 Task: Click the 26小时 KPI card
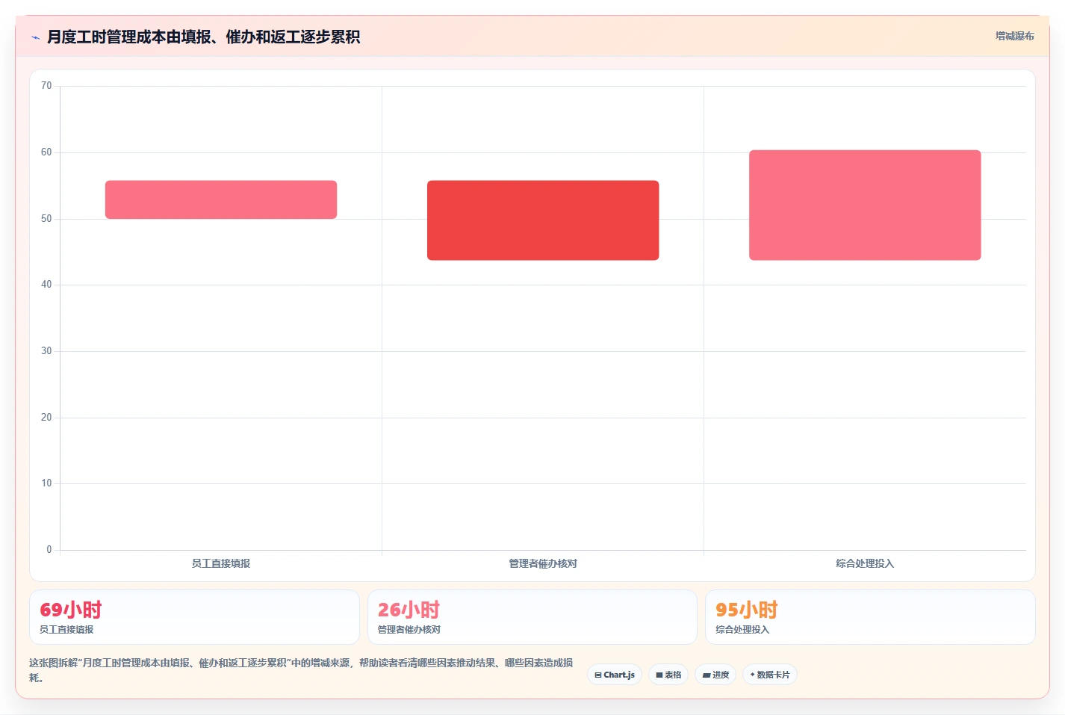[x=532, y=617]
